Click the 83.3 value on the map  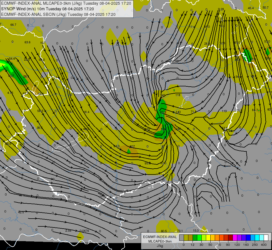tap(163, 112)
